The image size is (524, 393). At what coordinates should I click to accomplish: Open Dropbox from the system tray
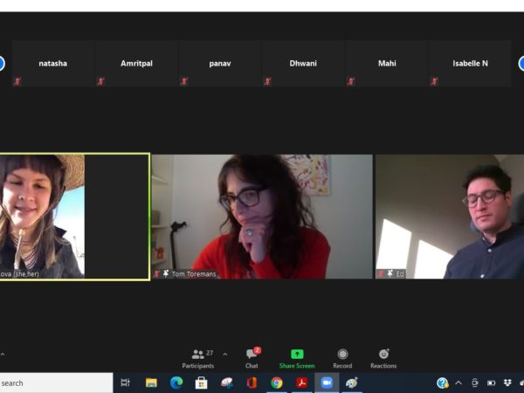point(507,383)
